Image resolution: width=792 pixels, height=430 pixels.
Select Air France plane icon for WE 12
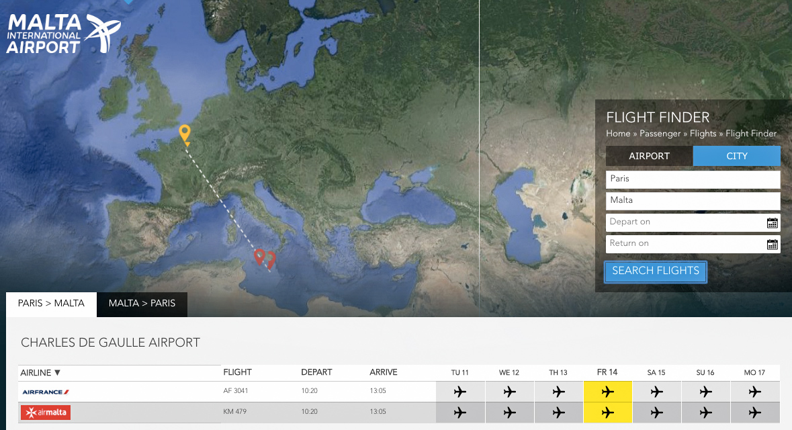click(509, 392)
